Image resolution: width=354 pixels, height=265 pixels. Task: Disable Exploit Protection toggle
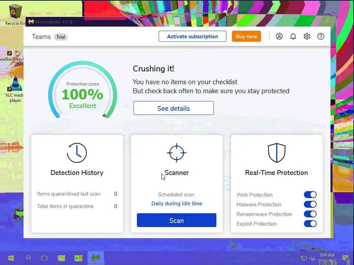point(310,224)
